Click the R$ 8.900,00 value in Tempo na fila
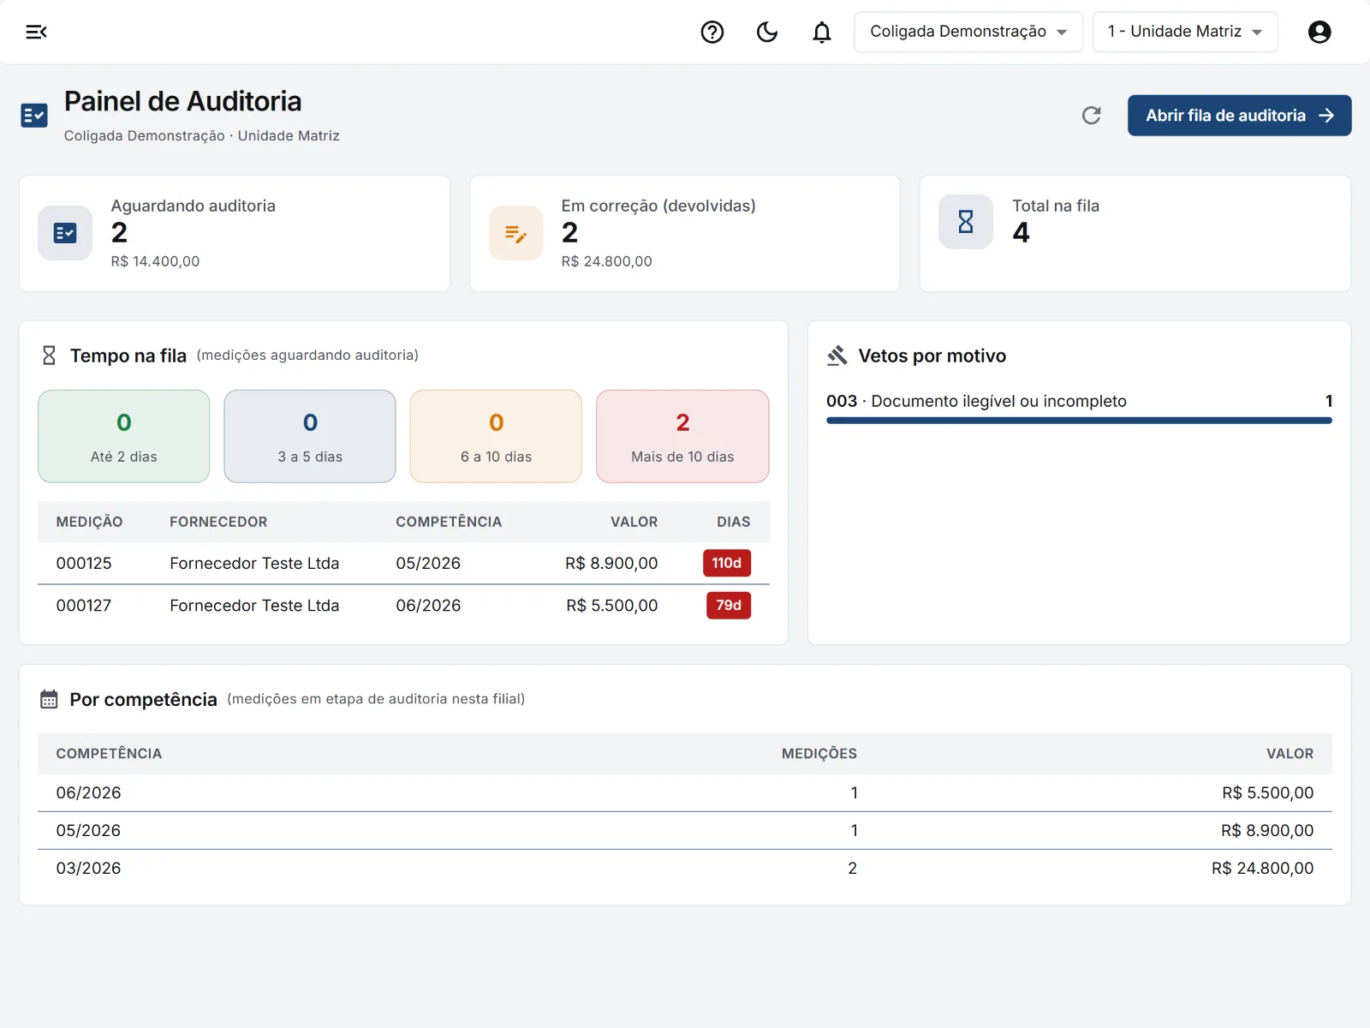The image size is (1370, 1028). coord(611,563)
